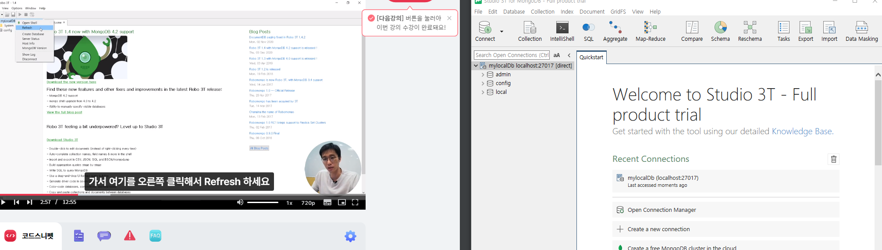Image resolution: width=882 pixels, height=250 pixels.
Task: Open recent connection mylocalDb (localhost:27017)
Action: pyautogui.click(x=726, y=181)
